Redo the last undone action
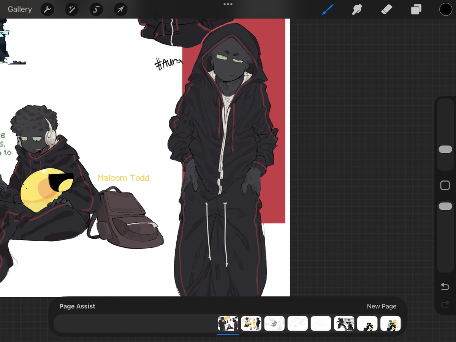 click(445, 304)
